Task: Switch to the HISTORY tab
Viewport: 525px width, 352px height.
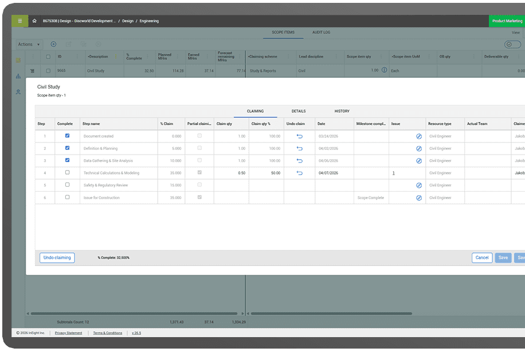Action: (344, 111)
